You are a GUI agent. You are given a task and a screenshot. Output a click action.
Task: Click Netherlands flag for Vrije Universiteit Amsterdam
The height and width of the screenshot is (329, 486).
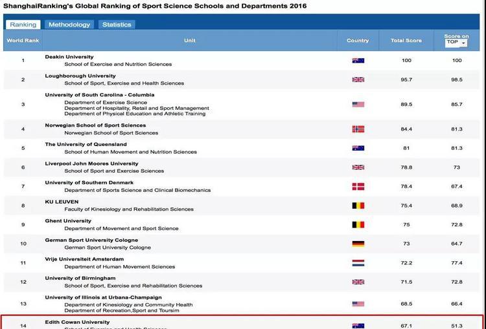coord(358,263)
